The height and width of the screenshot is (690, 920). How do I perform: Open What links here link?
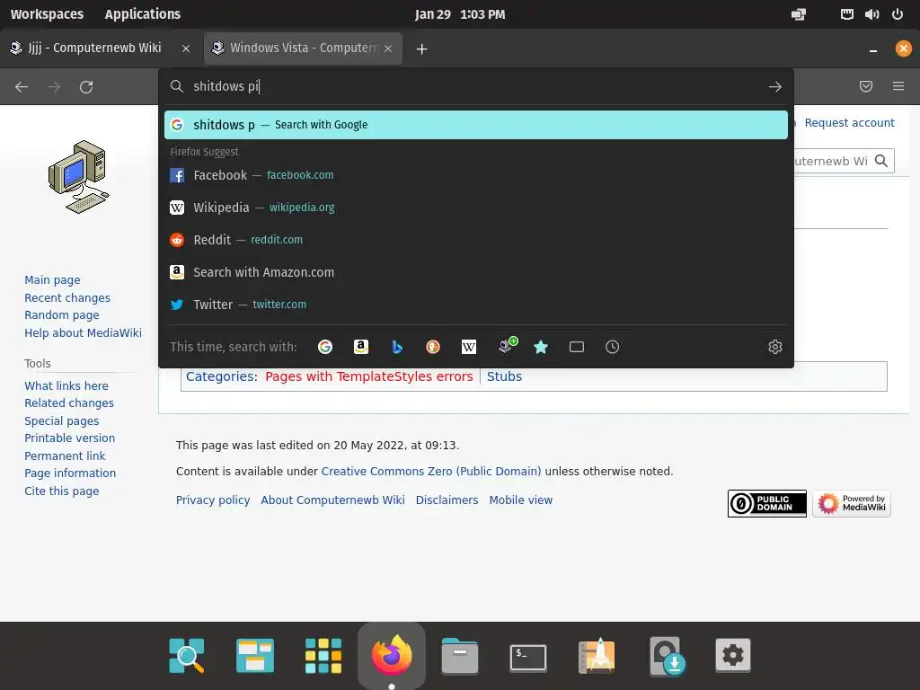(x=66, y=385)
